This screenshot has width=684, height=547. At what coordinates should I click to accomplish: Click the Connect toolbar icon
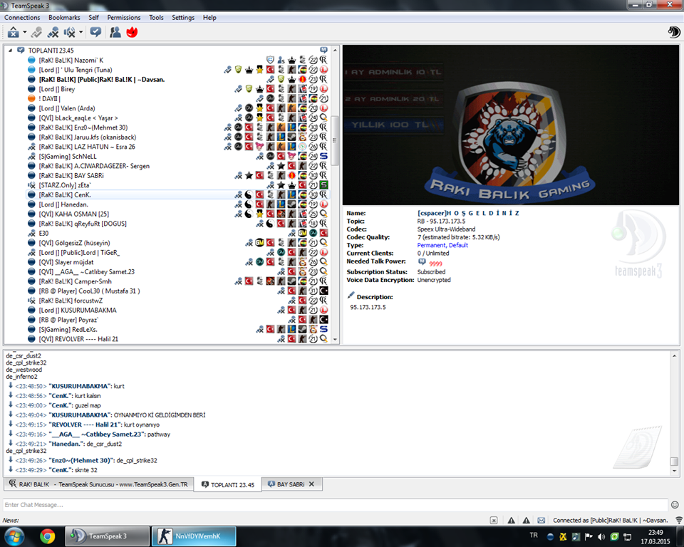coord(13,32)
